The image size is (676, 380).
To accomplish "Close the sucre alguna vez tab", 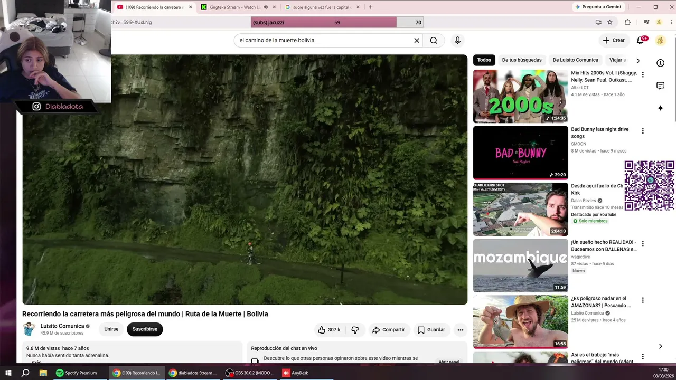I will pos(358,7).
